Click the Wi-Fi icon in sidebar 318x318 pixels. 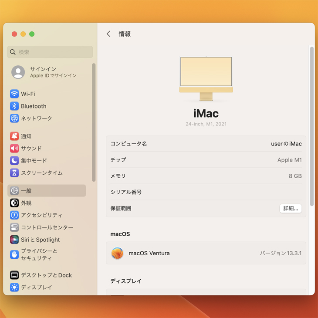coord(14,94)
